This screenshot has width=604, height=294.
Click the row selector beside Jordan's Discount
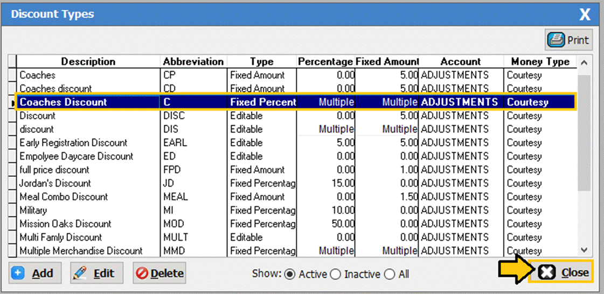pyautogui.click(x=12, y=183)
